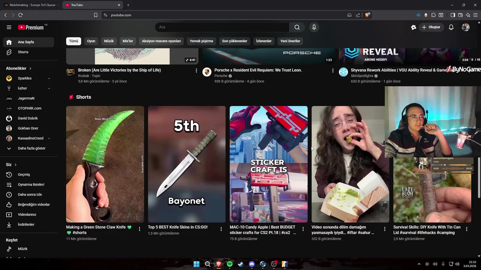Screen dimensions: 481x270
Task: Open options for Porsche Resident Evil video
Action: 333,70
